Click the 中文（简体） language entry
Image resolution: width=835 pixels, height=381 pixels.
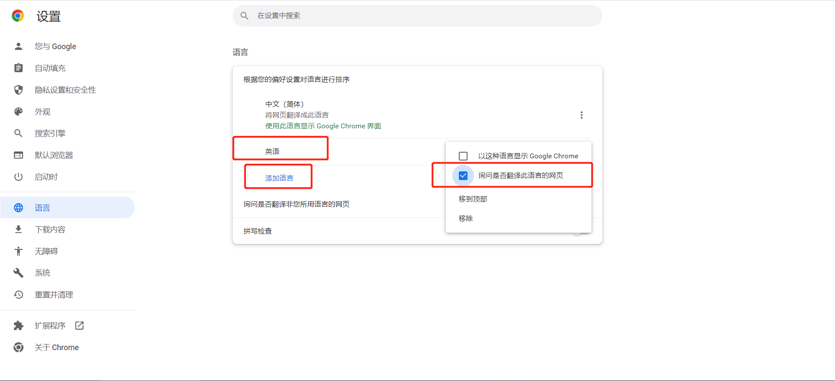[x=284, y=104]
